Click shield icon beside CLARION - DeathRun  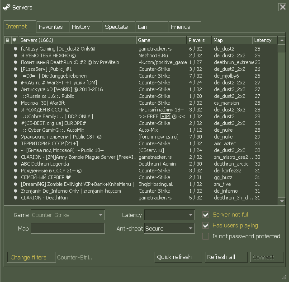pyautogui.click(x=16, y=198)
